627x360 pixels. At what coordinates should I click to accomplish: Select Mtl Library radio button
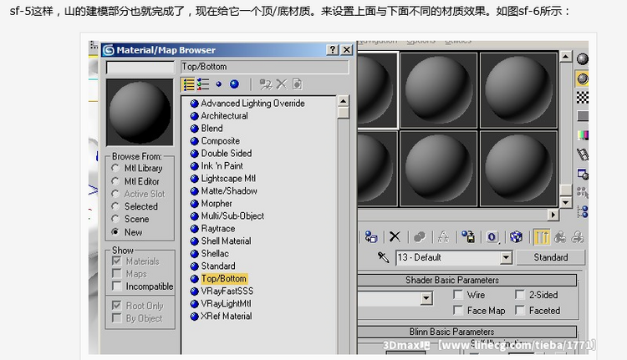click(x=115, y=168)
